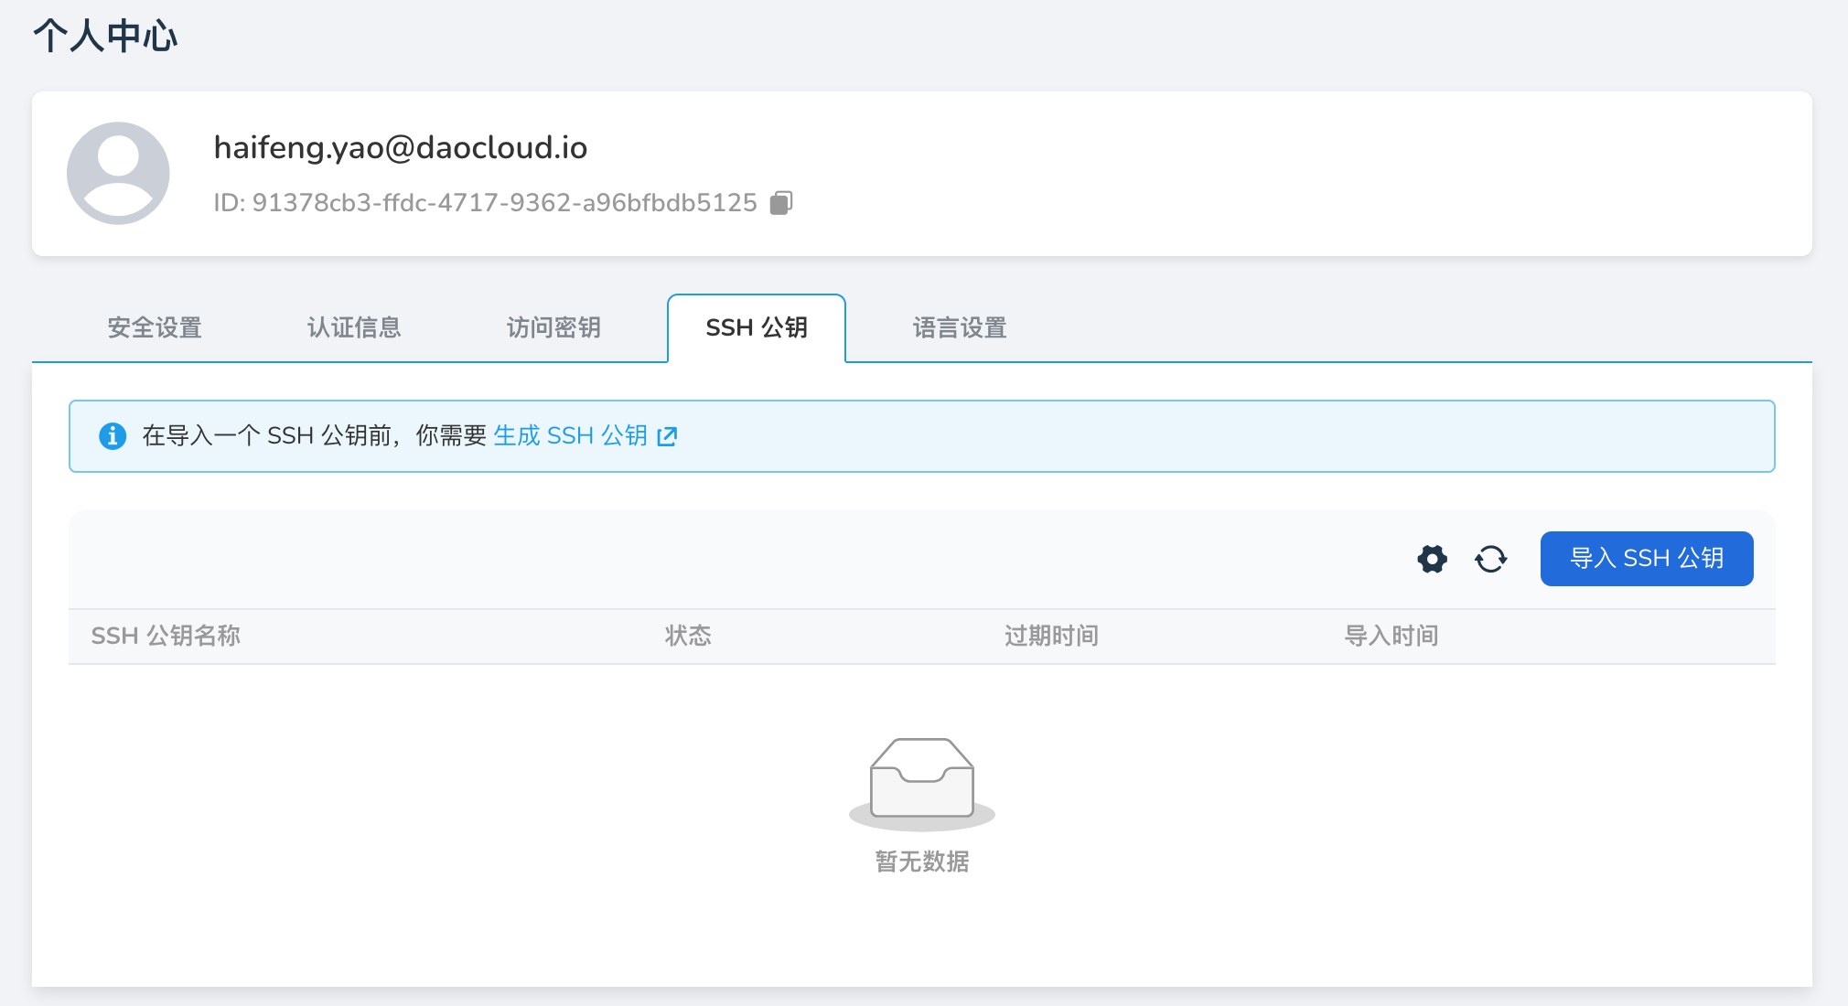Viewport: 1848px width, 1006px height.
Task: Copy the user ID using the copy icon
Action: 780,202
